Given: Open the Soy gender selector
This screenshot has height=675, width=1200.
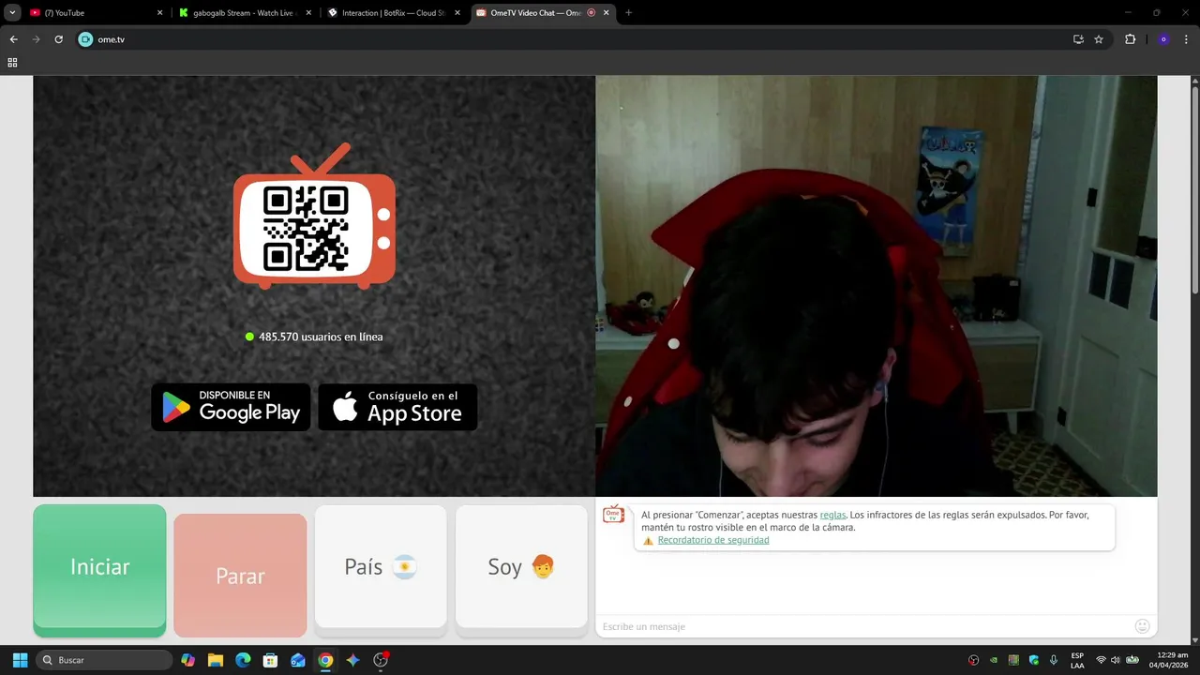Looking at the screenshot, I should click(521, 567).
